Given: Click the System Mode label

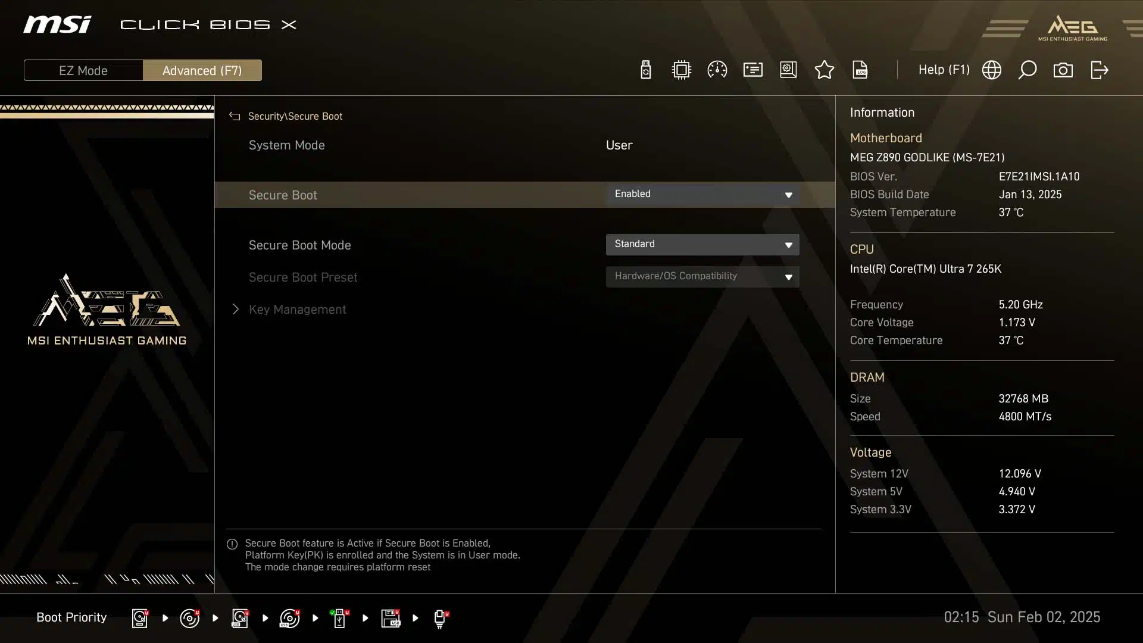Looking at the screenshot, I should click(x=286, y=145).
